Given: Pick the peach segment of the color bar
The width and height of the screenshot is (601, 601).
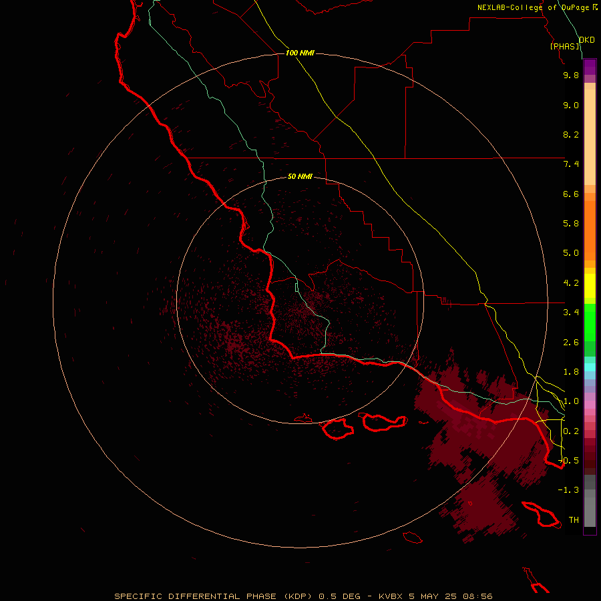Looking at the screenshot, I should tap(590, 137).
